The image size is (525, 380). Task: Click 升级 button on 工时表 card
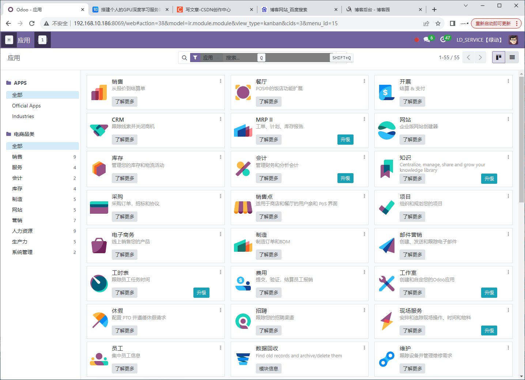pyautogui.click(x=201, y=293)
